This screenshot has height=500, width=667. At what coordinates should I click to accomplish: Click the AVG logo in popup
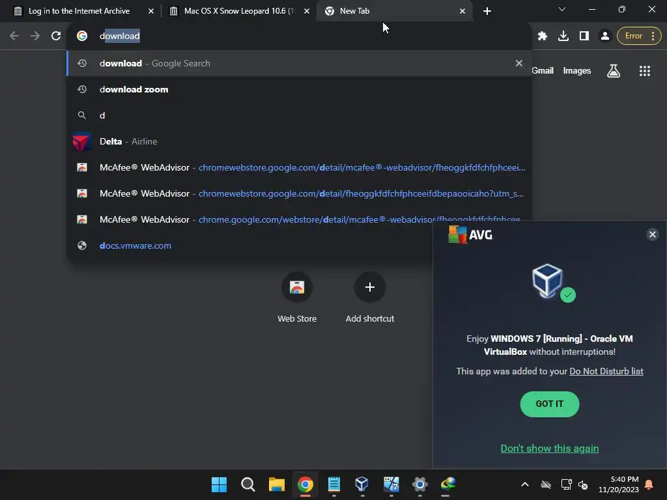pos(470,234)
